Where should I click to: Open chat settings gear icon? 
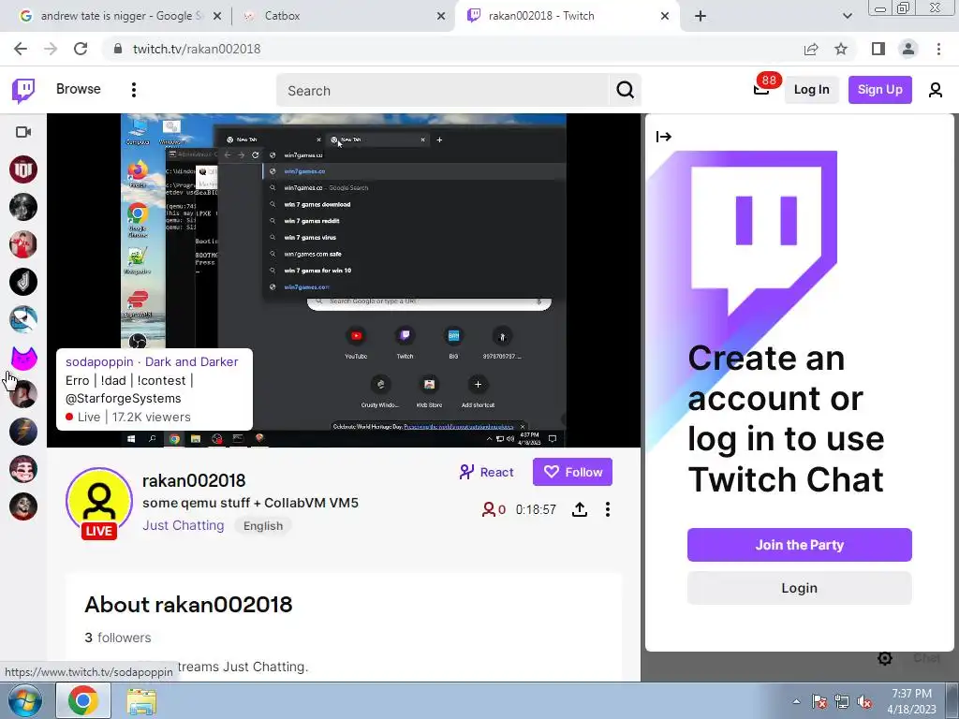(x=884, y=658)
